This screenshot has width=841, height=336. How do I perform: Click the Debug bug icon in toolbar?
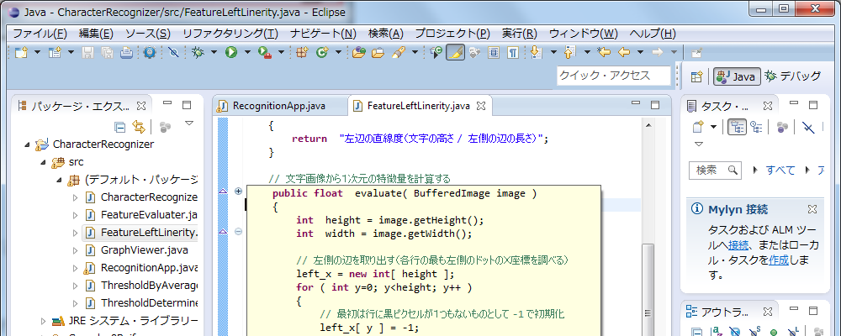click(198, 52)
